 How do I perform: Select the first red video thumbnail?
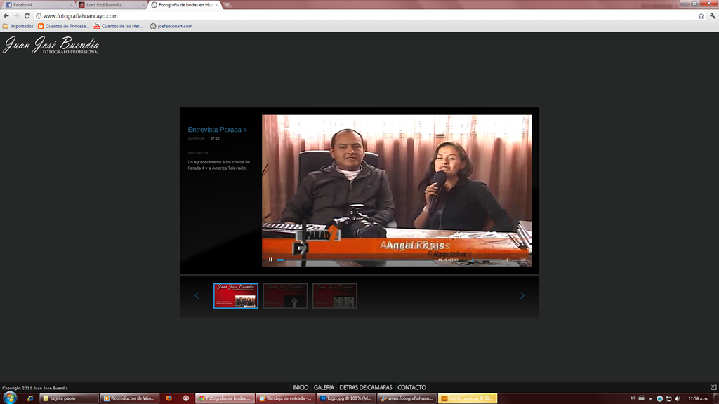(236, 295)
